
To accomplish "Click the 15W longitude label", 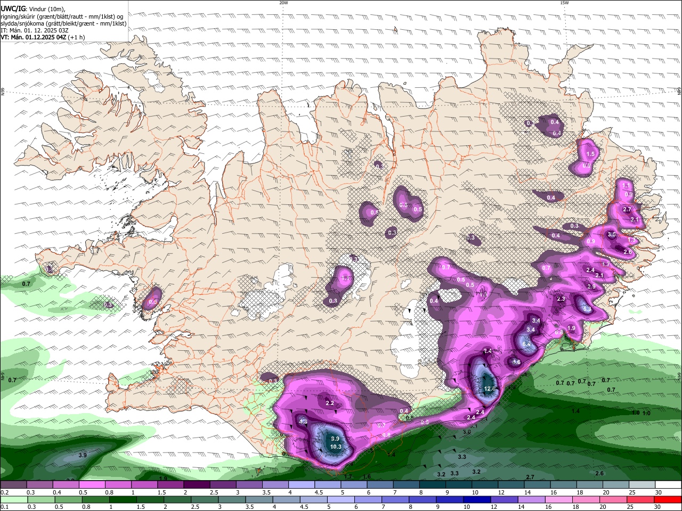I will click(564, 3).
